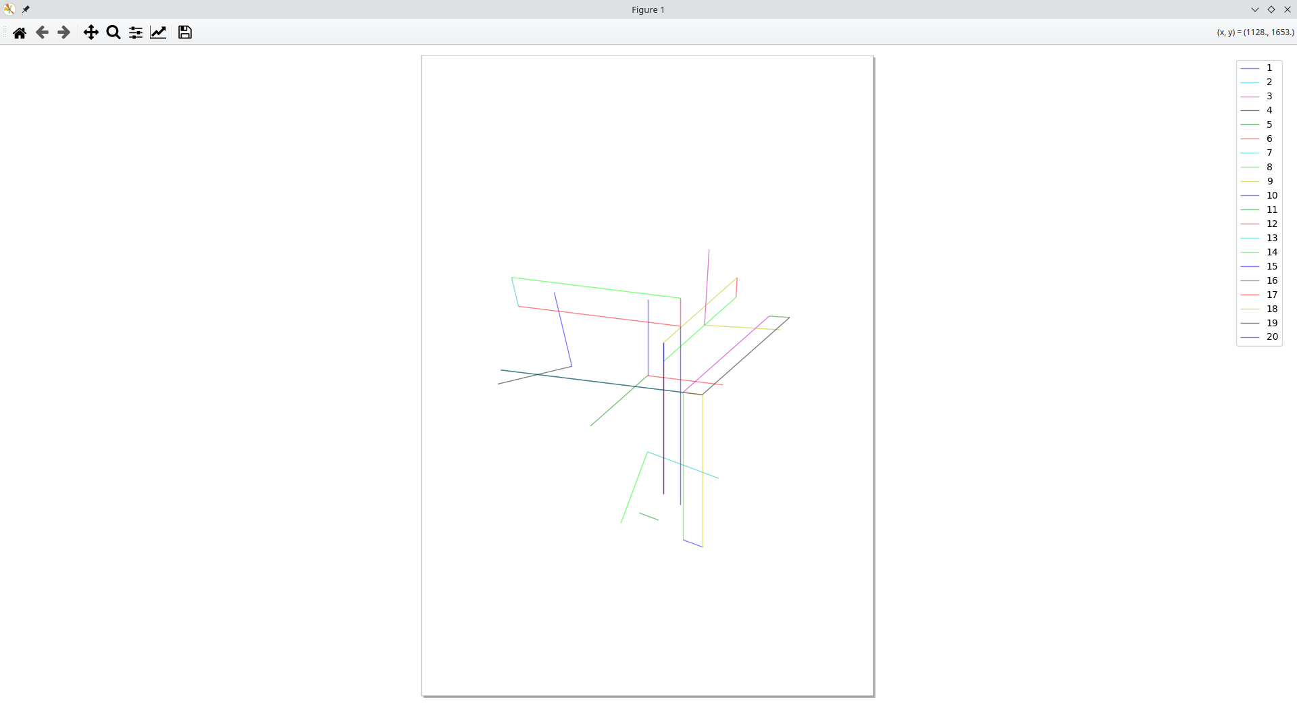Click legend entry 12
This screenshot has height=708, width=1297.
(1259, 224)
